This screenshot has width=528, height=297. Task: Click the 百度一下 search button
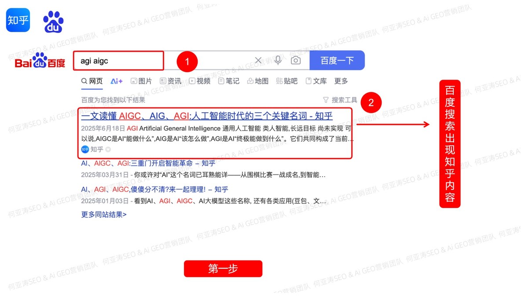337,60
